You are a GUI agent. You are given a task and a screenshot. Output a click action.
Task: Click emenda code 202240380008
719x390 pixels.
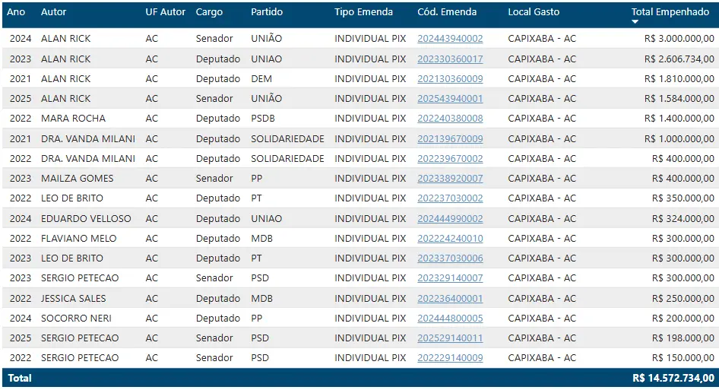(450, 119)
